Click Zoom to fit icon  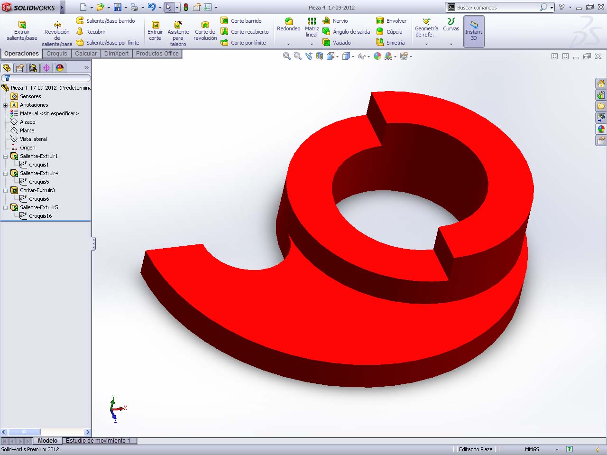[286, 56]
